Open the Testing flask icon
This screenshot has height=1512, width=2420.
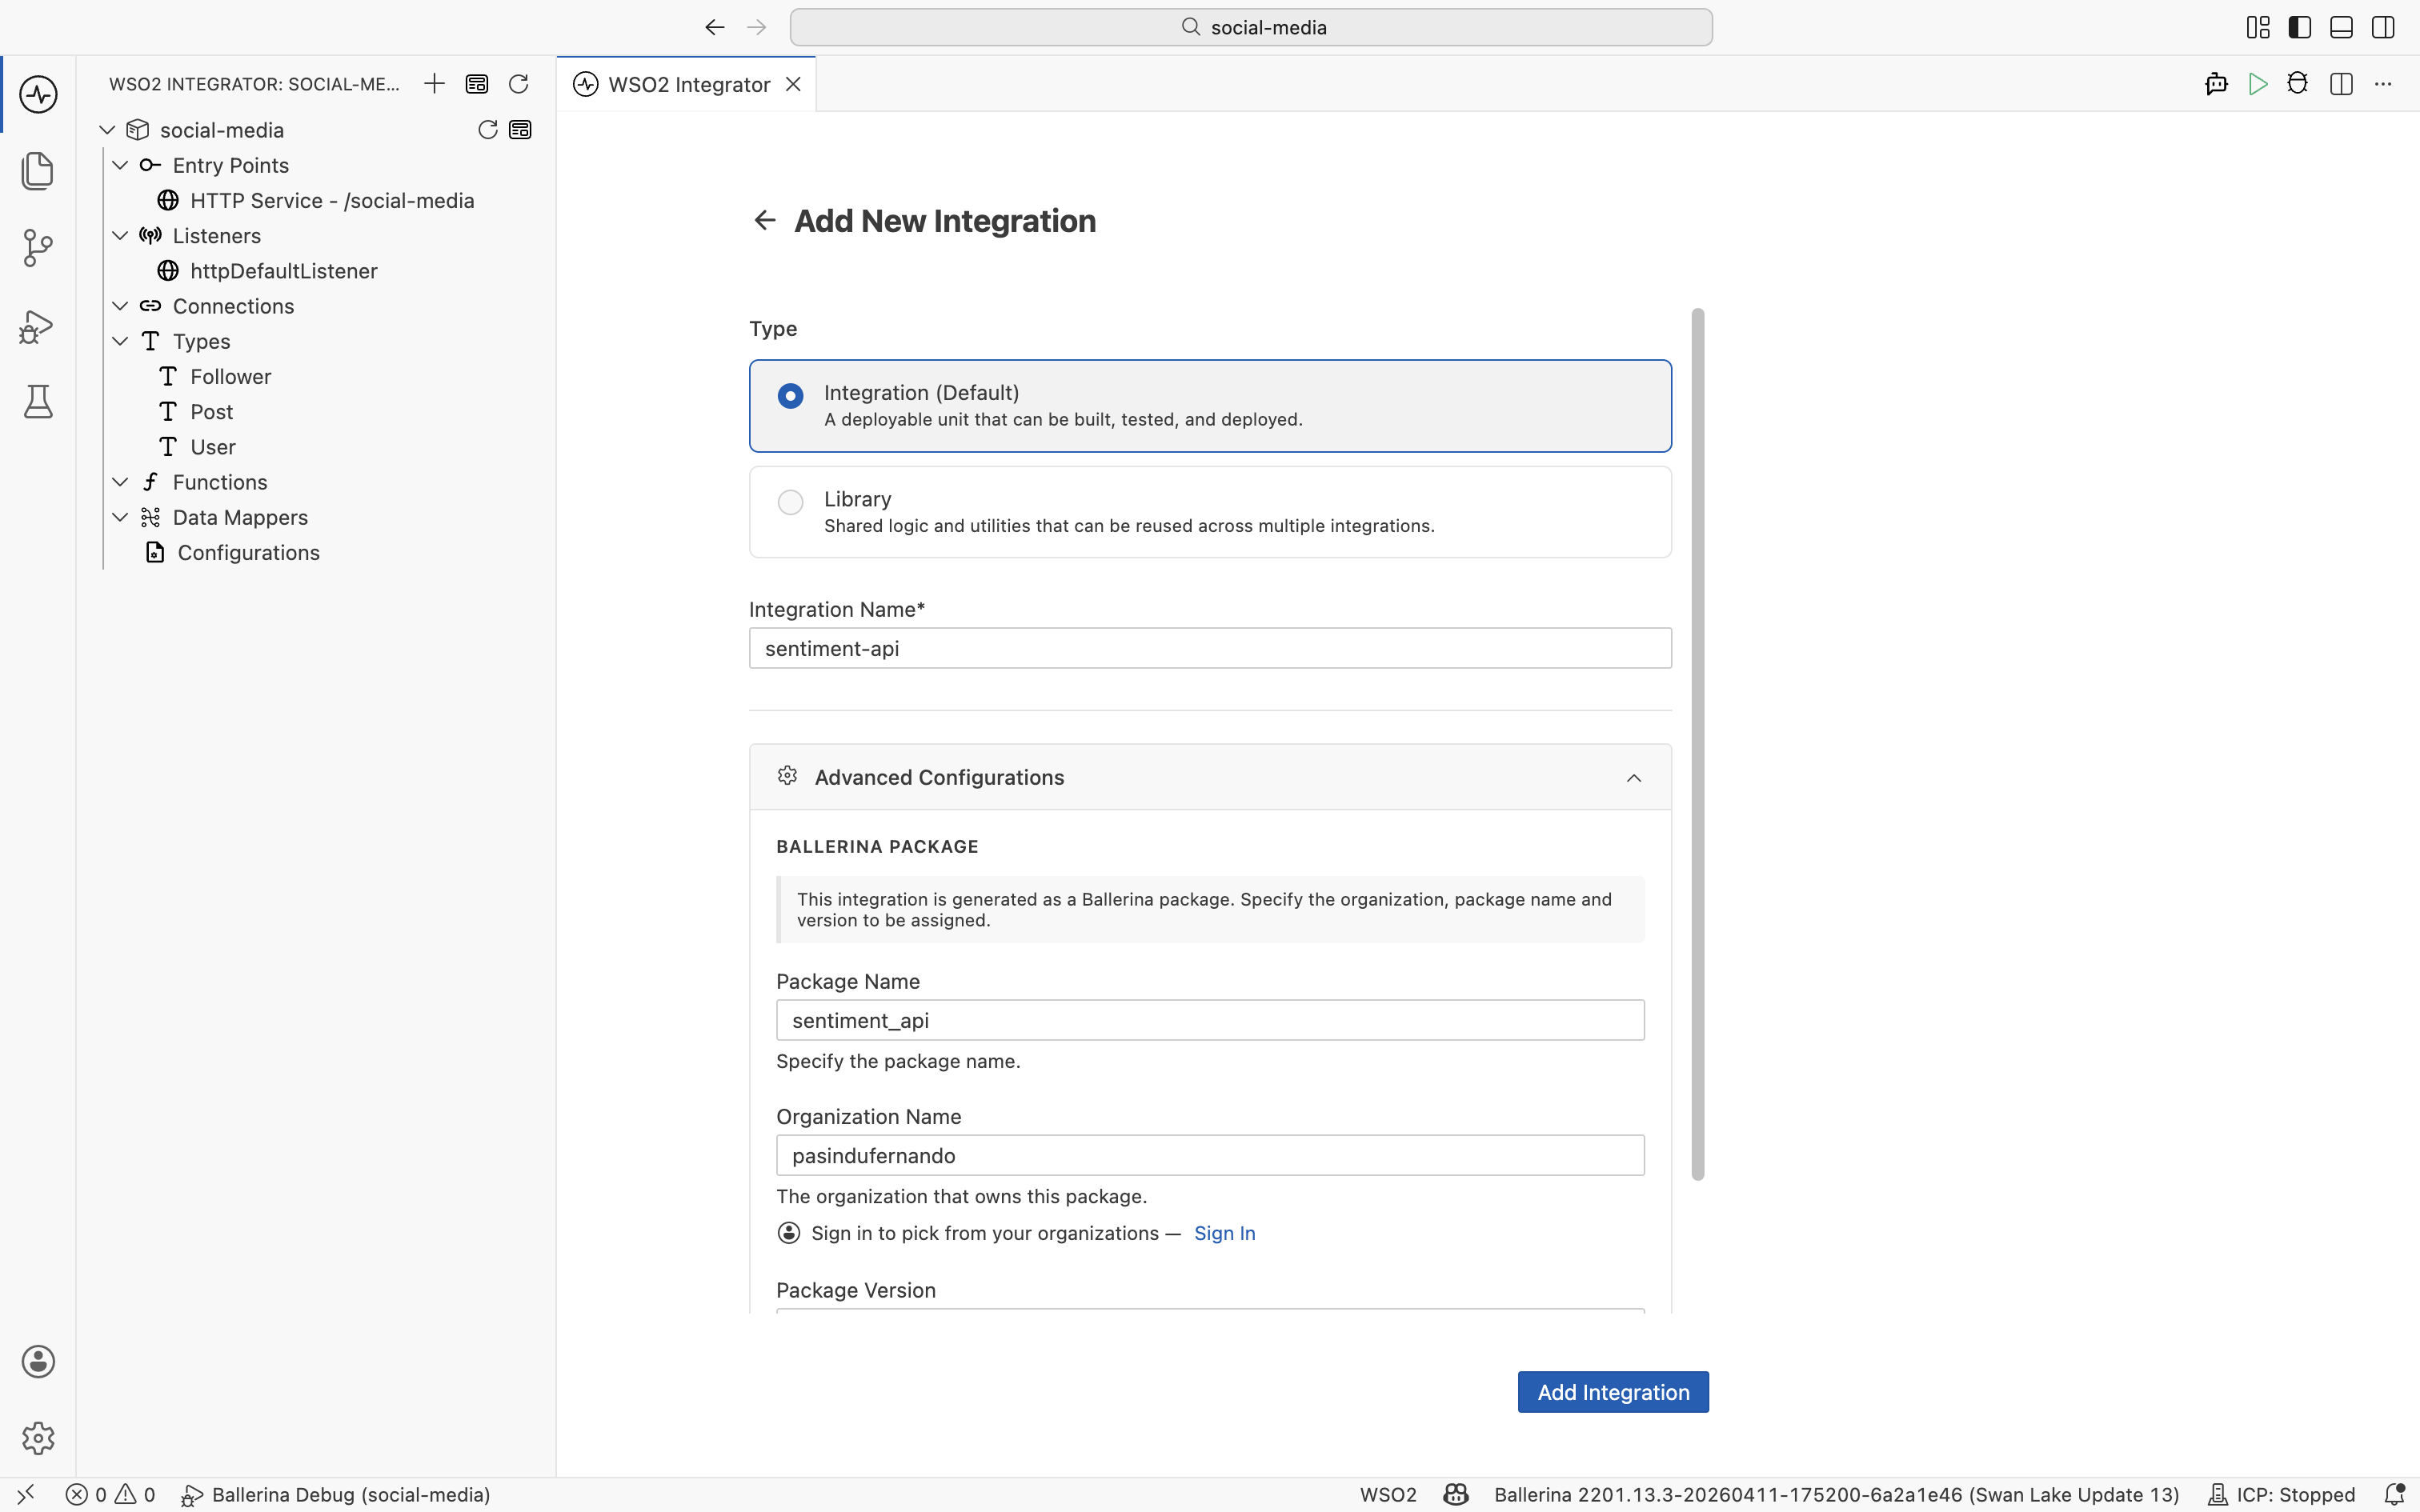[x=38, y=402]
